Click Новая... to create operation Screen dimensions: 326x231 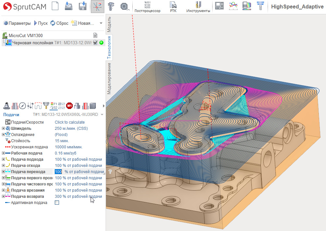83,23
